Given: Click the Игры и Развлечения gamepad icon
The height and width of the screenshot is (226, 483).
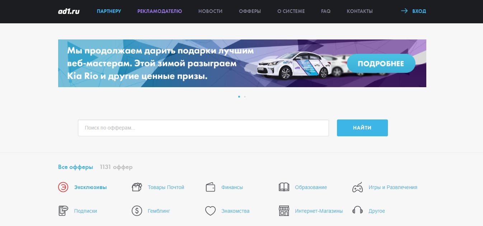Looking at the screenshot, I should (357, 187).
